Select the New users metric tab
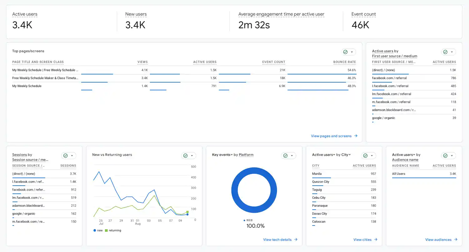The image size is (469, 252). (x=136, y=14)
